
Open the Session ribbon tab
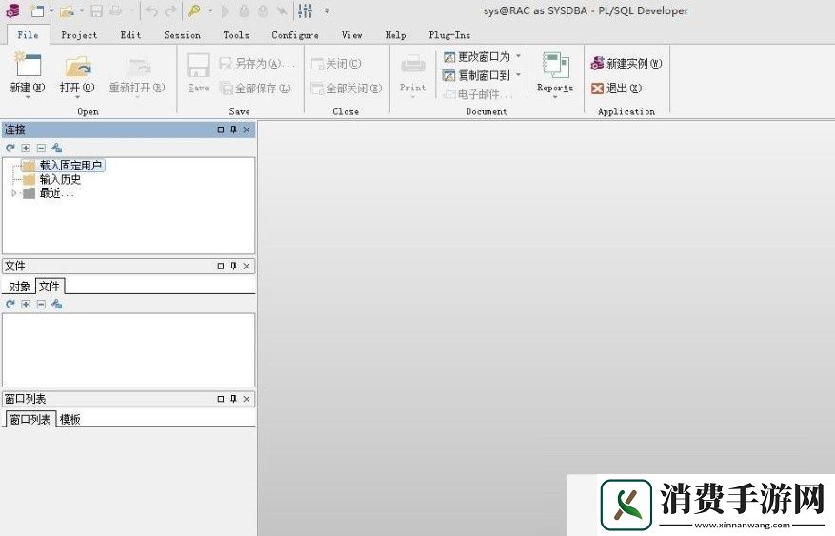[x=182, y=35]
